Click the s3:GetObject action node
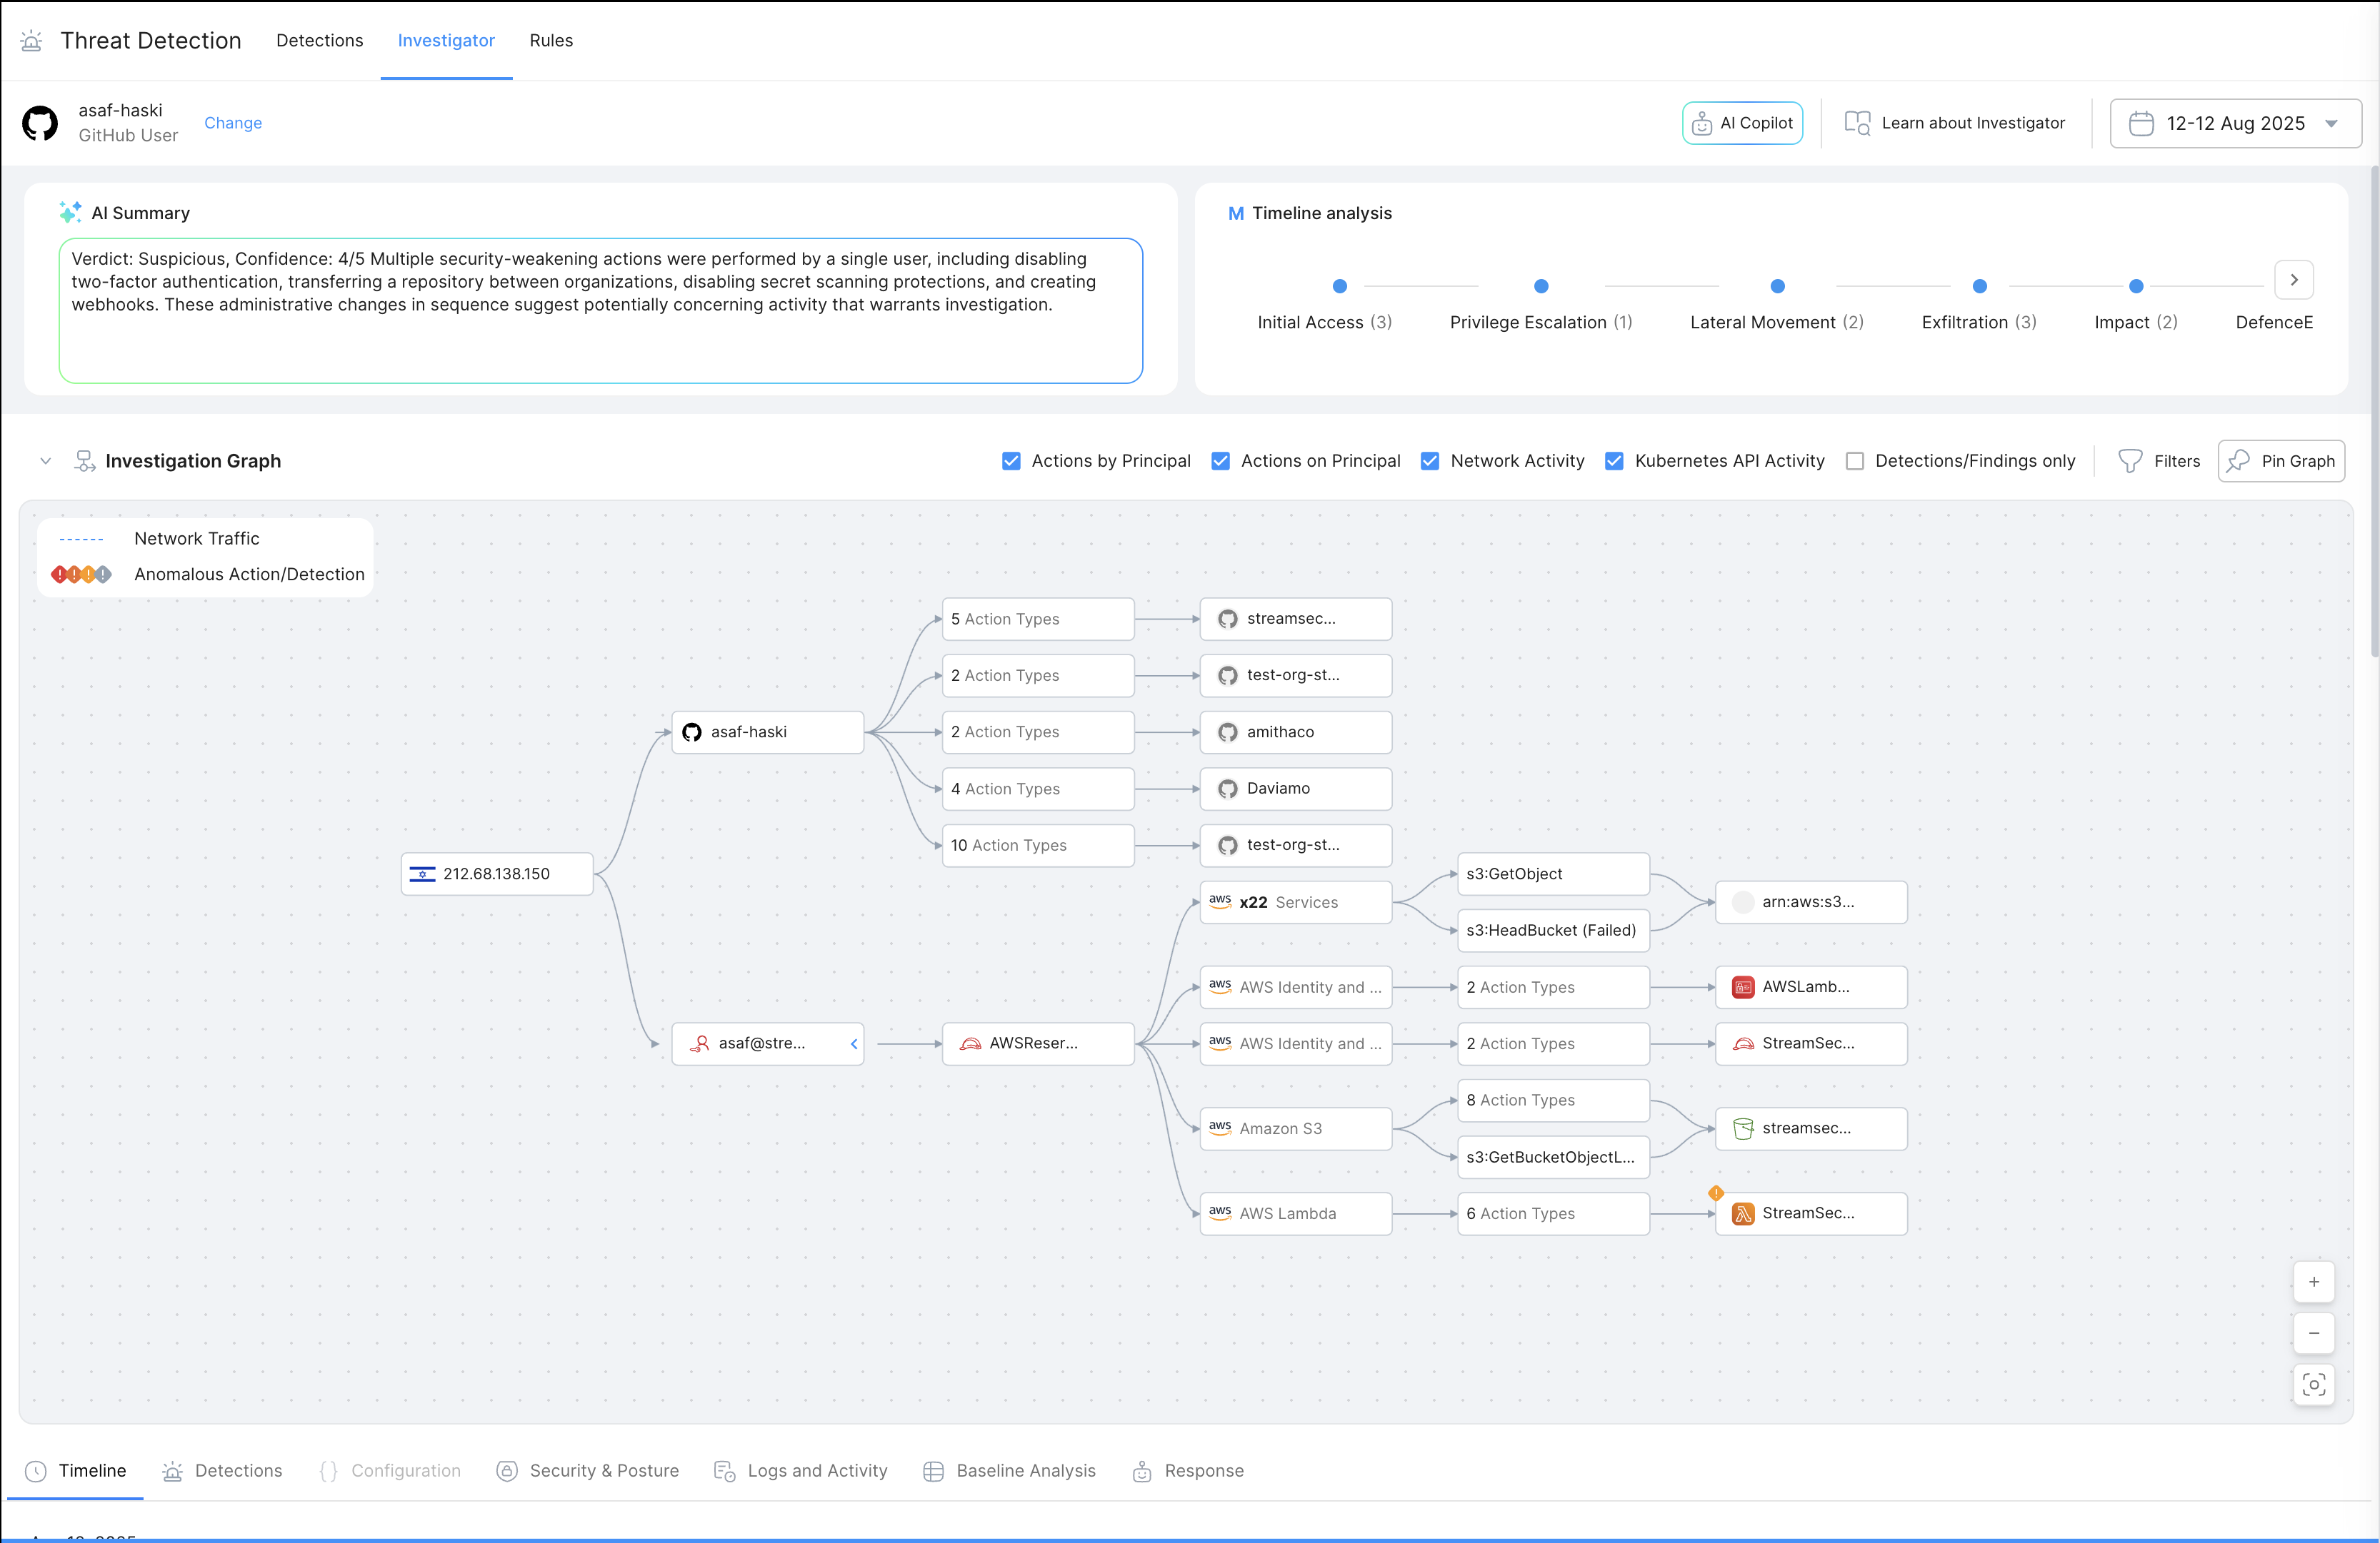The image size is (2380, 1543). (x=1553, y=874)
